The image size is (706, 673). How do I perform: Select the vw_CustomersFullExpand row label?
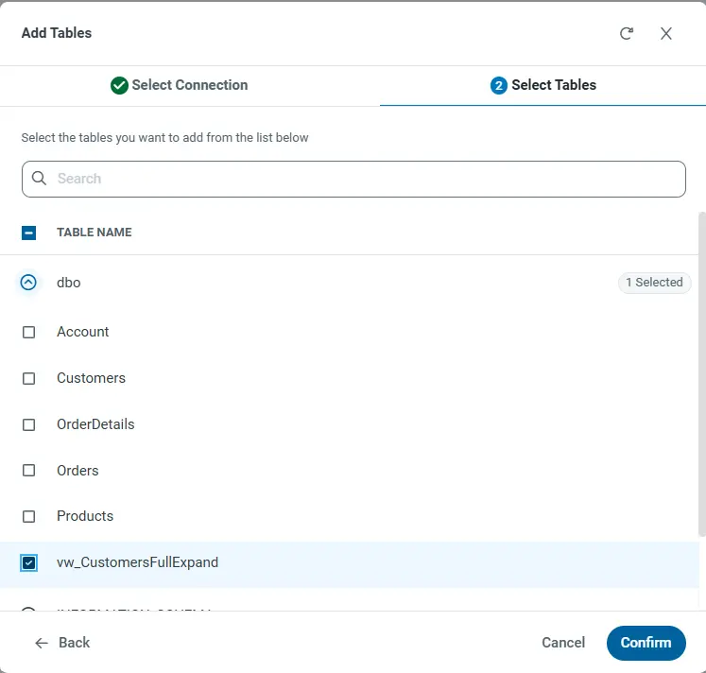(137, 562)
